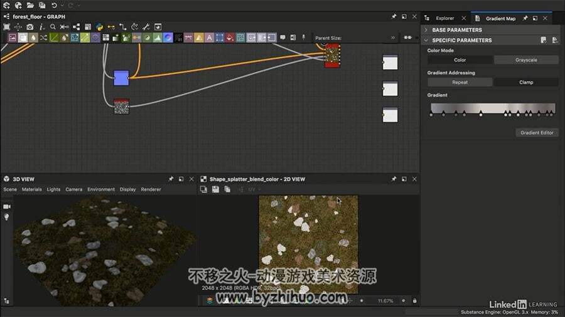
Task: Open the Renderer menu in 3D view
Action: pos(151,189)
